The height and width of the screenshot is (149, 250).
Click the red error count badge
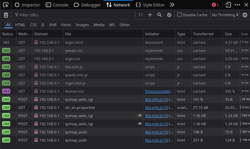pos(215,5)
